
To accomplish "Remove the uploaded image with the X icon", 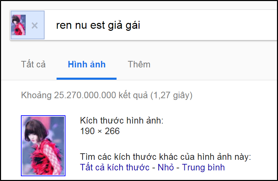I will [35, 26].
